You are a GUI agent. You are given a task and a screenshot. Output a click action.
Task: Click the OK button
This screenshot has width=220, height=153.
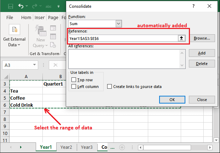click(x=172, y=100)
